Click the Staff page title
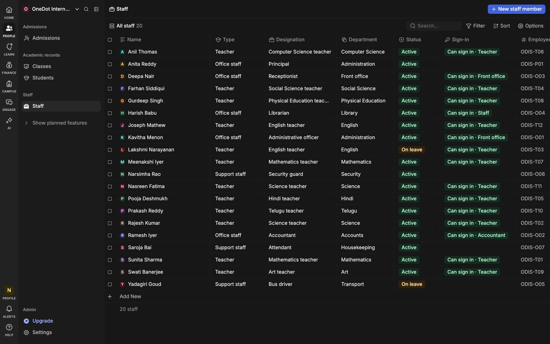The width and height of the screenshot is (550, 344). 122,9
